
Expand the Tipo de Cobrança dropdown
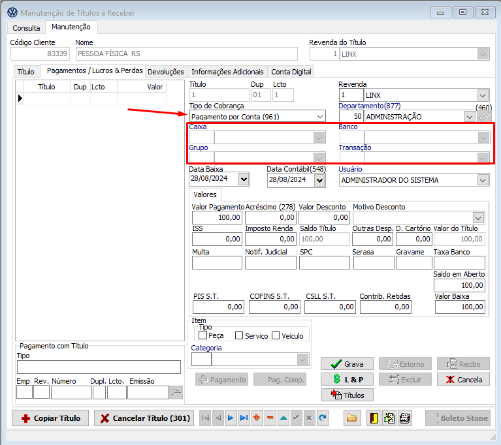(319, 117)
